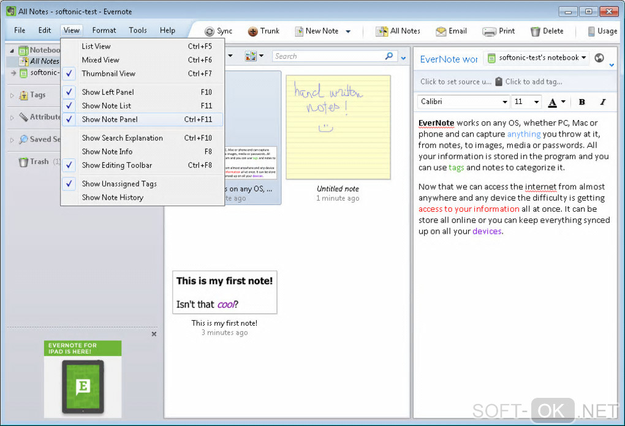This screenshot has width=625, height=426.
Task: Click the search magnifier icon
Action: pos(389,56)
